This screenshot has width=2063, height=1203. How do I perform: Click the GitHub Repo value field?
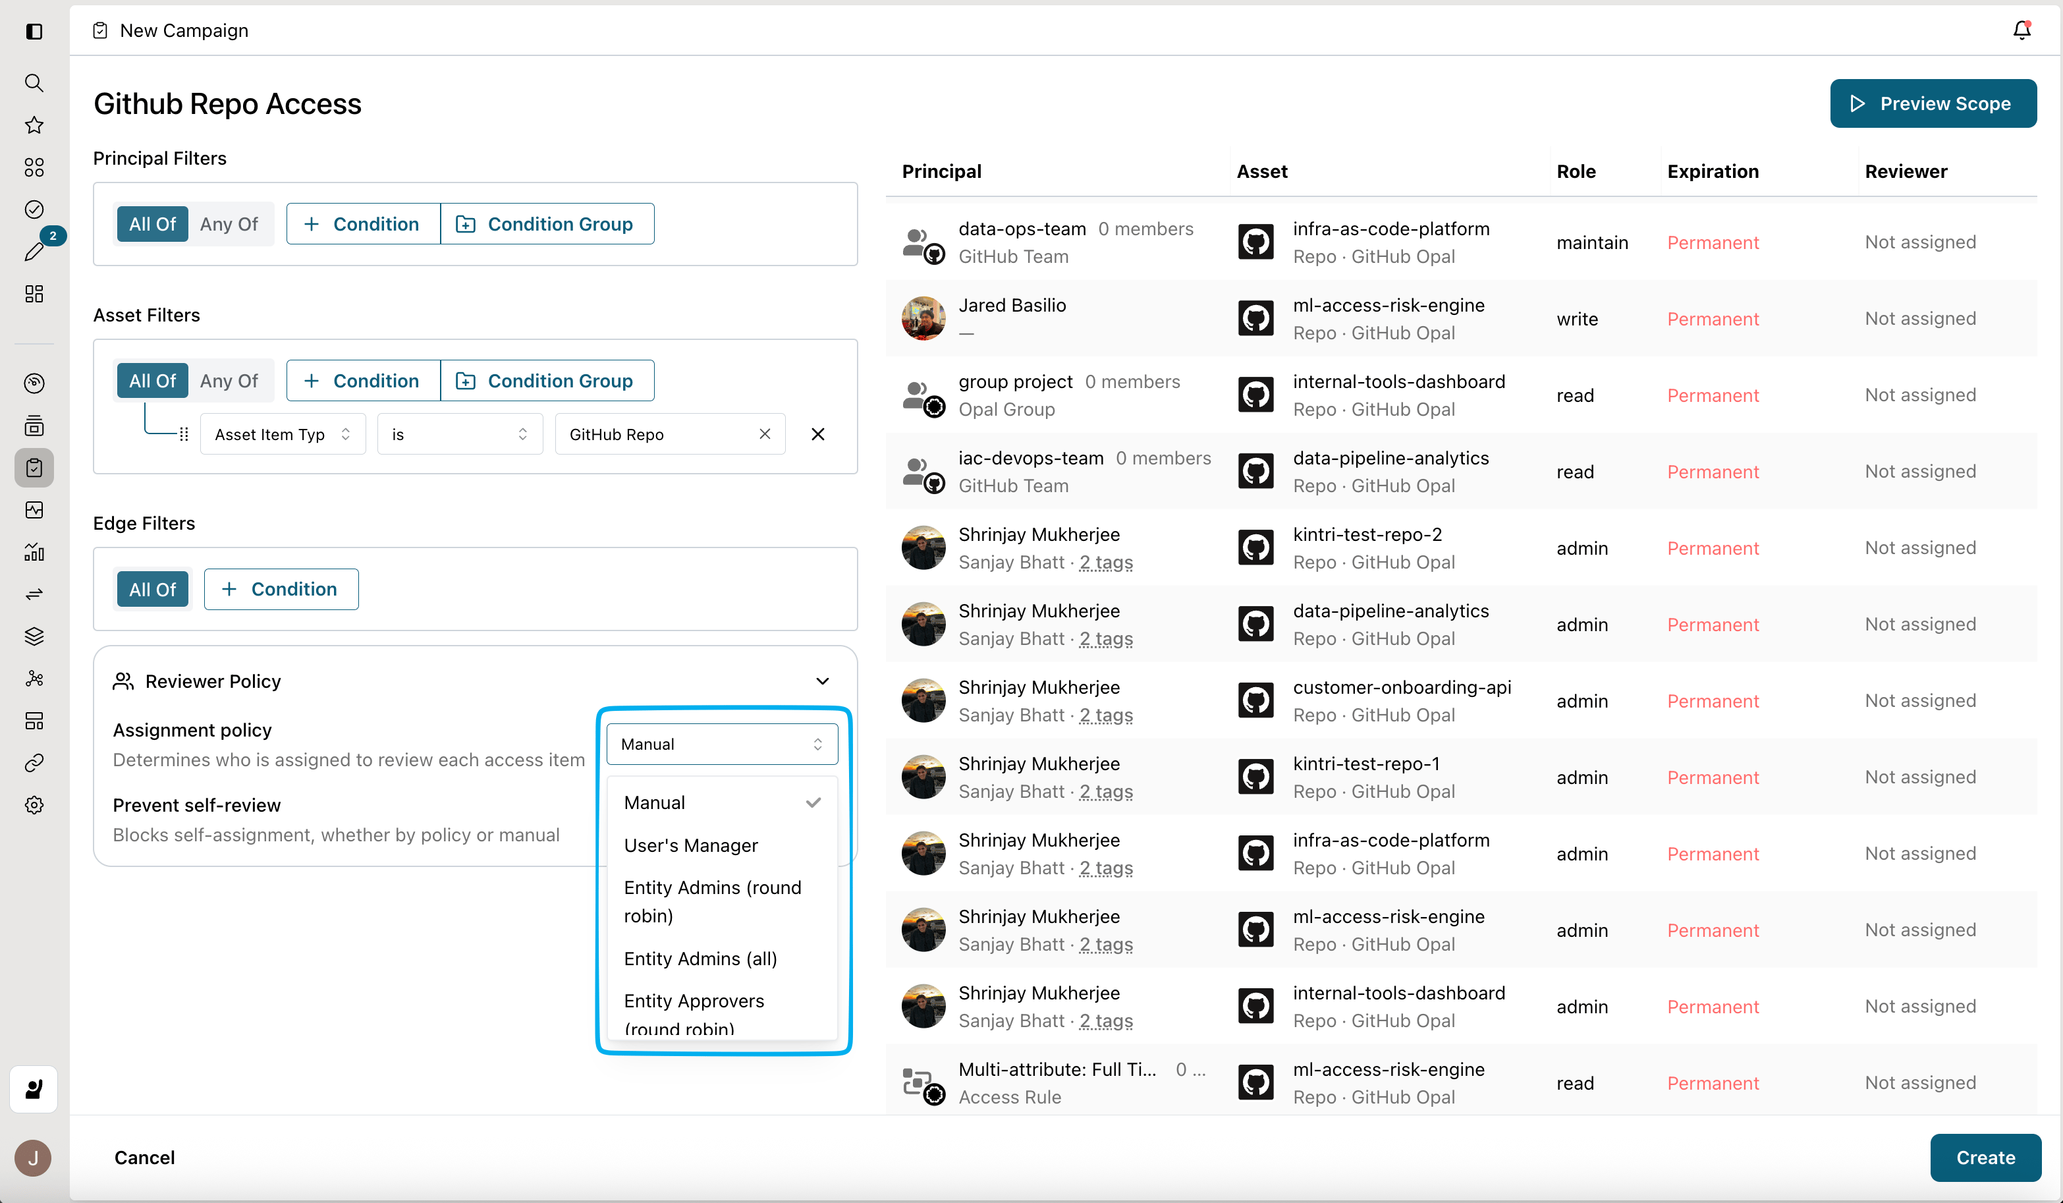tap(670, 435)
